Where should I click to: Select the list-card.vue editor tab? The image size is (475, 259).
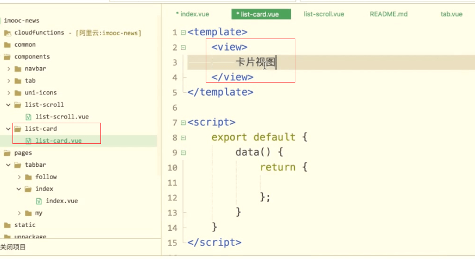point(261,14)
